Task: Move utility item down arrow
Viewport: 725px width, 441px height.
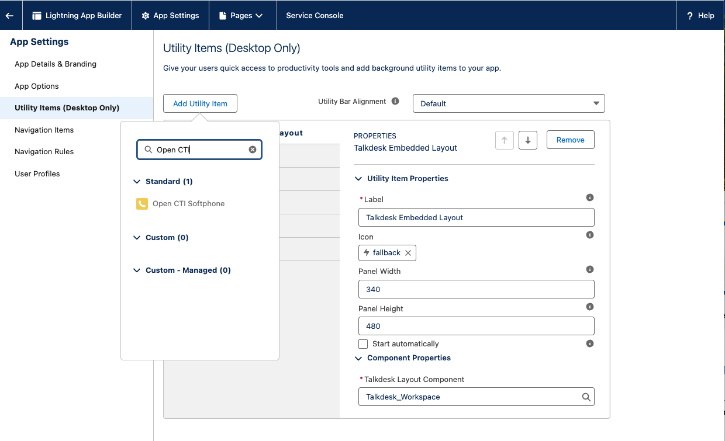Action: (x=527, y=140)
